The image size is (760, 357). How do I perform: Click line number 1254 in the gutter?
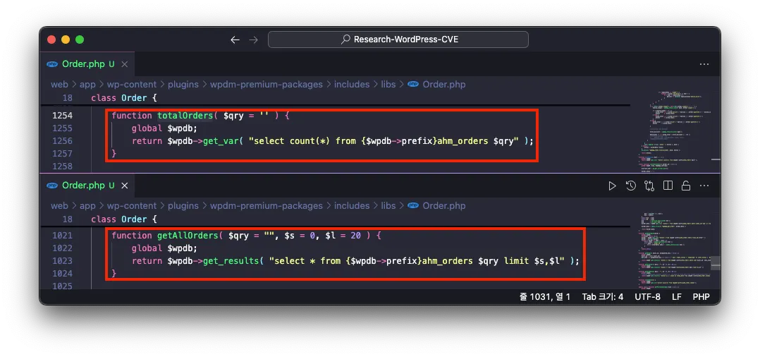(61, 116)
